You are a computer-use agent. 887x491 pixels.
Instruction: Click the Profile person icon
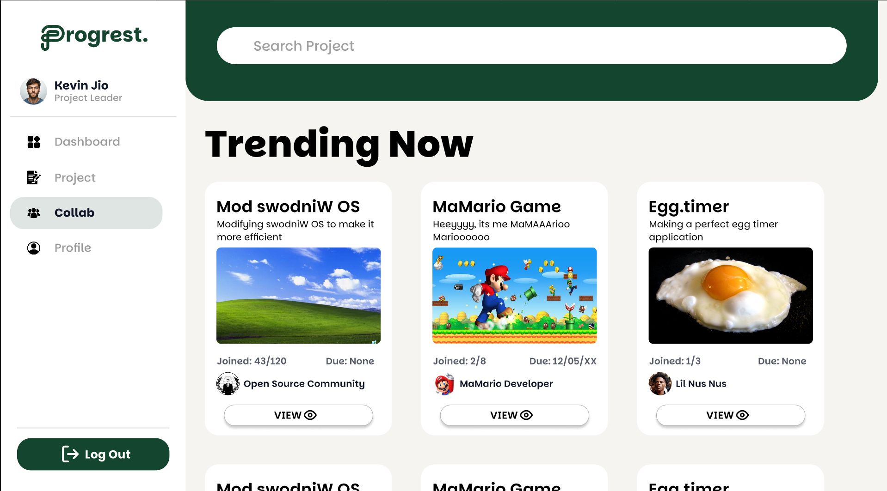[34, 248]
